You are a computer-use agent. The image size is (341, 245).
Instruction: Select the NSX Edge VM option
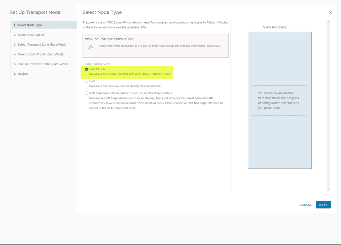pyautogui.click(x=86, y=93)
